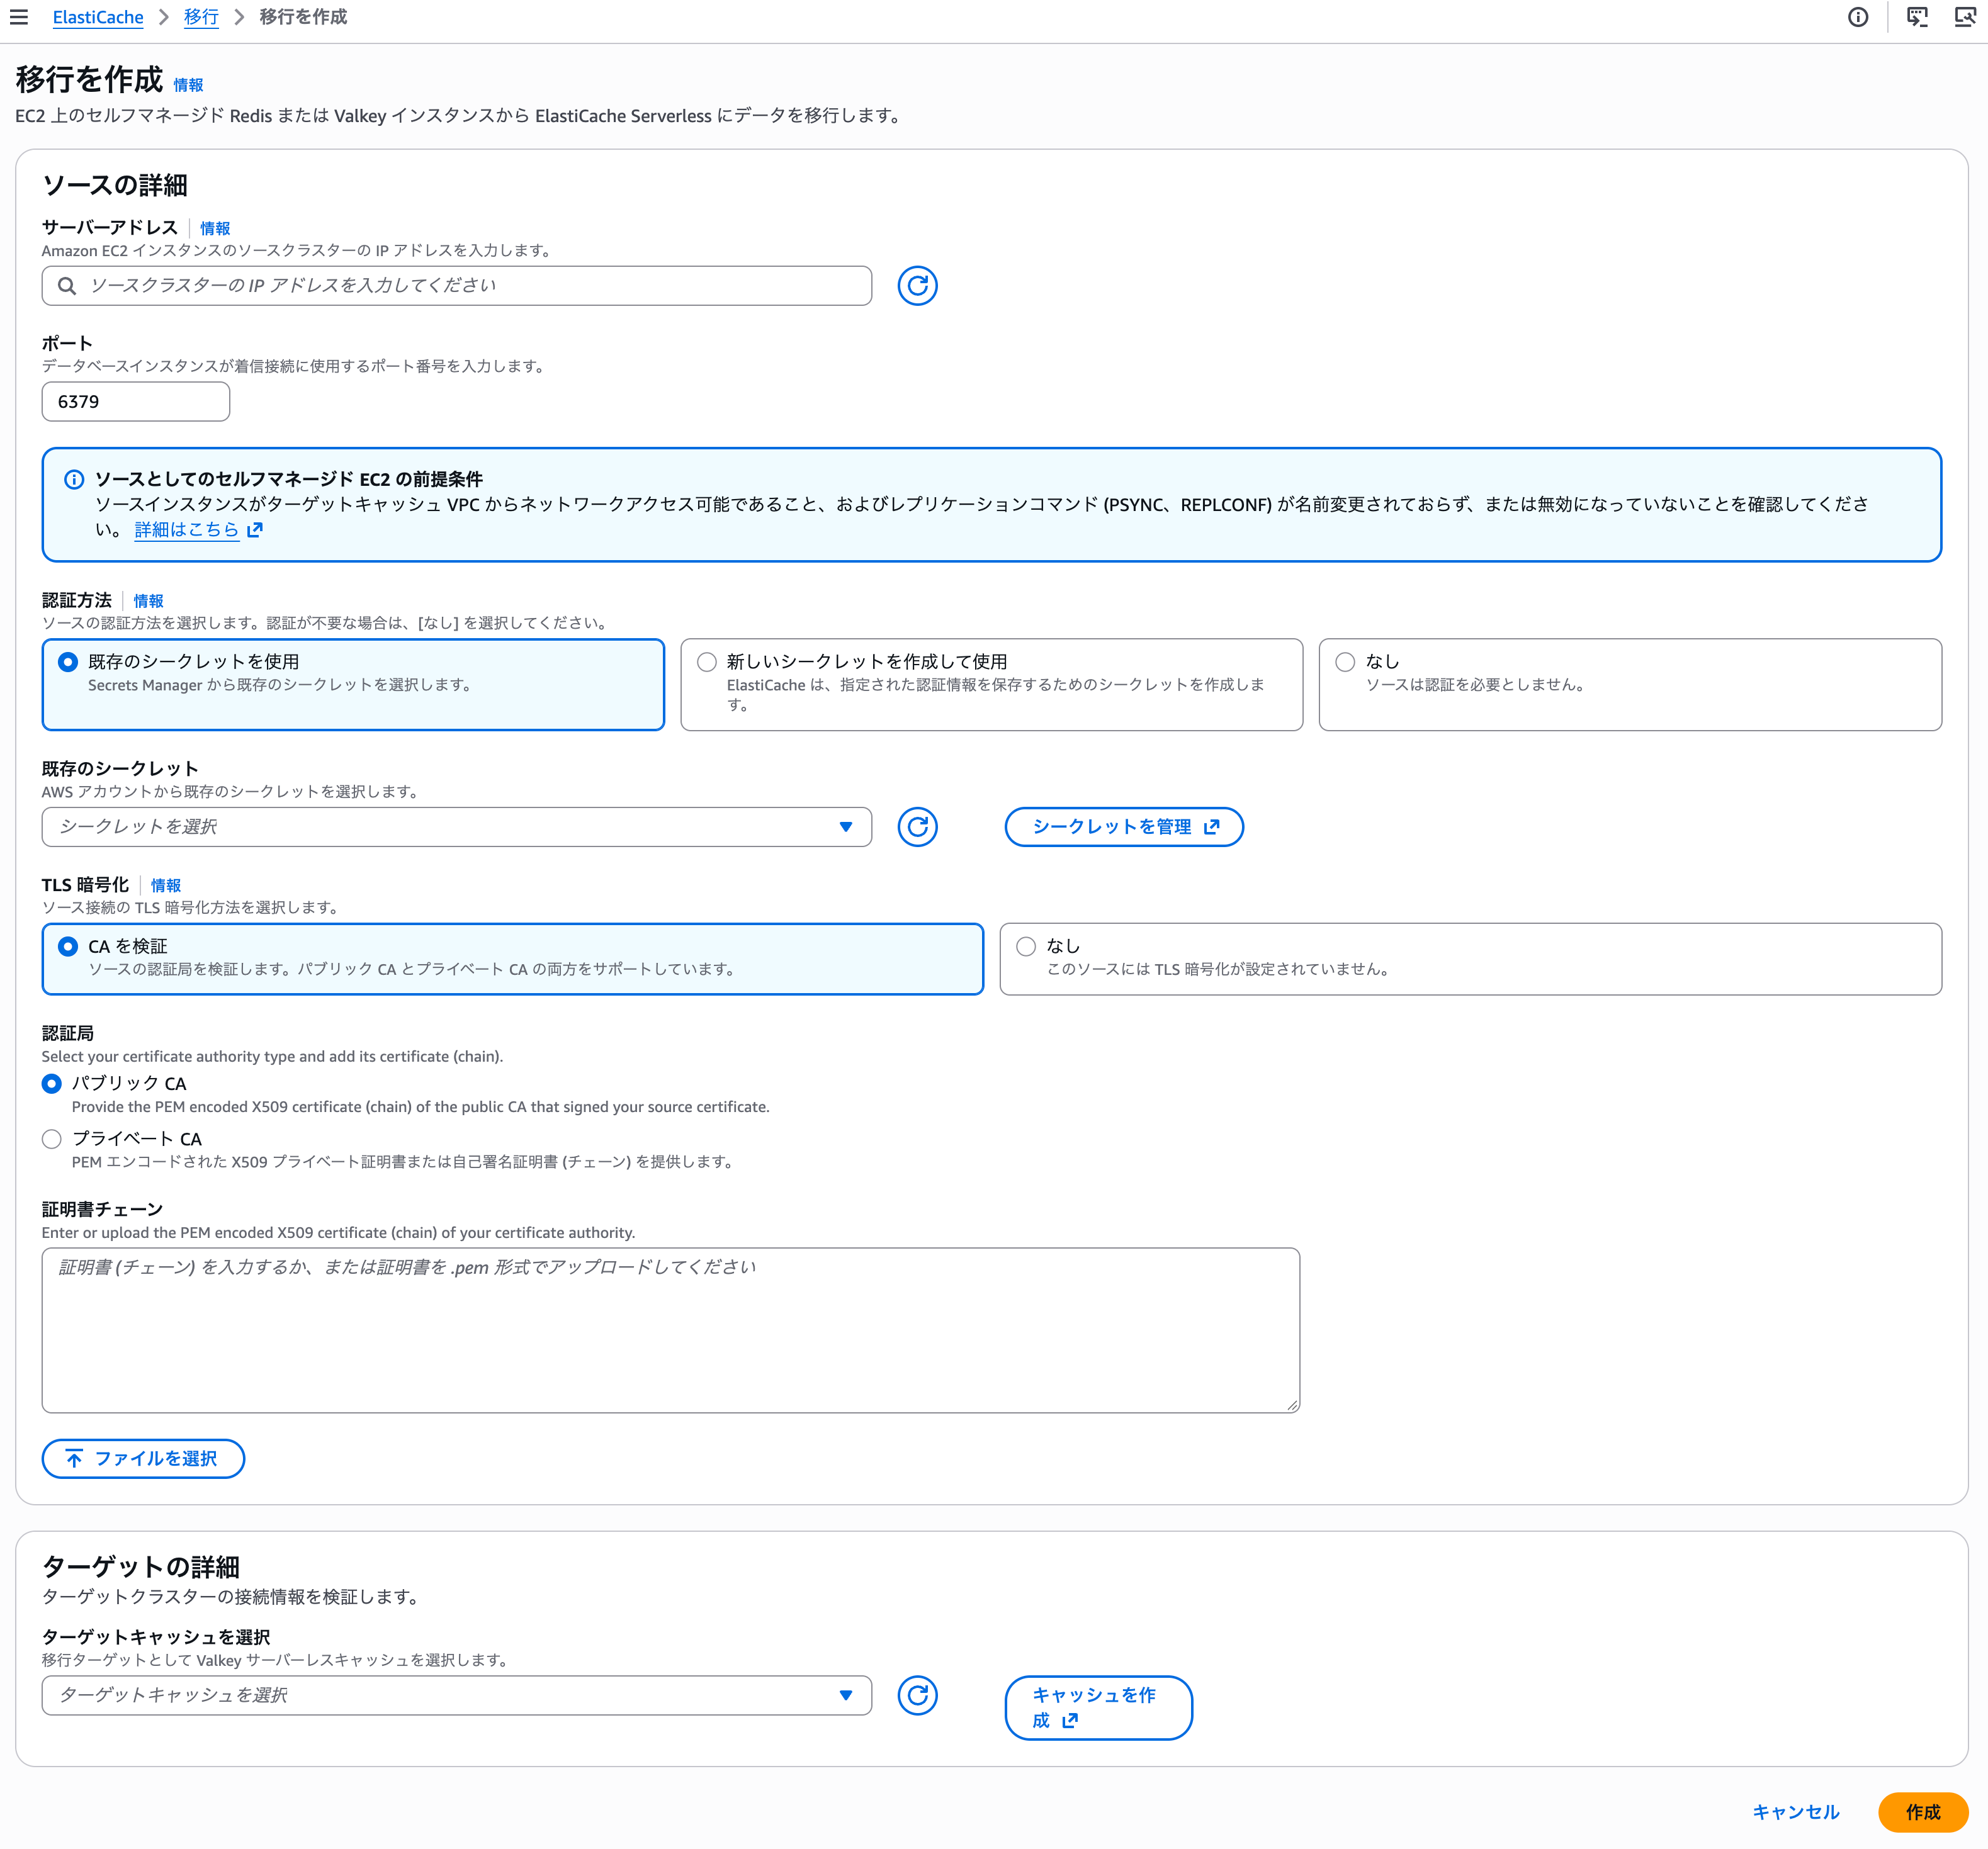The height and width of the screenshot is (1849, 1988).
Task: Open the CloudShell screen icon in header
Action: coord(1917,17)
